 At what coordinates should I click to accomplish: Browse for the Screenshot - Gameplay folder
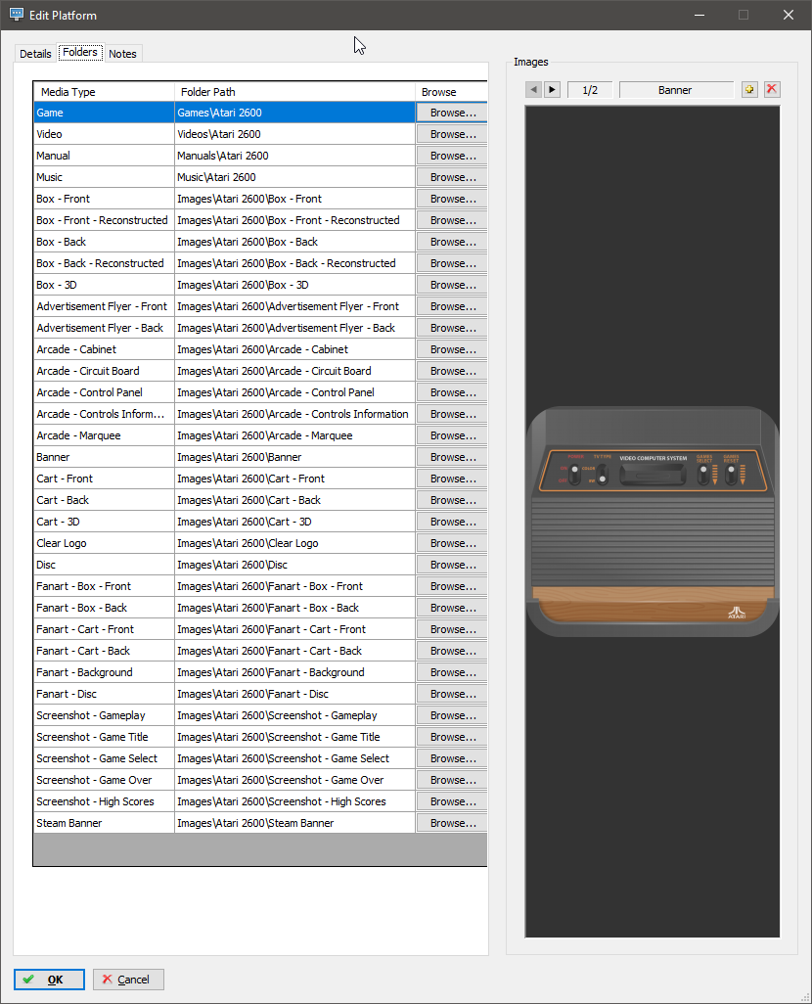tap(451, 716)
